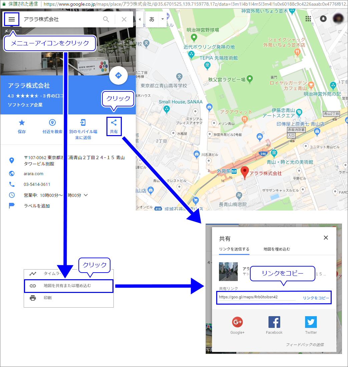This screenshot has width=348, height=367.
Task: Click the シェイクシャック restaurant marker
Action: point(297,52)
